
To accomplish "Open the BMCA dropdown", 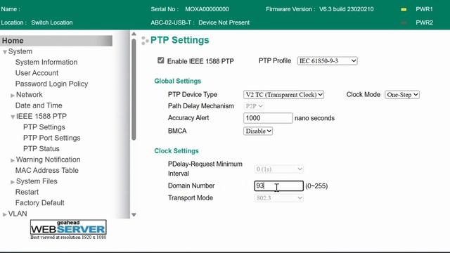I will click(258, 131).
